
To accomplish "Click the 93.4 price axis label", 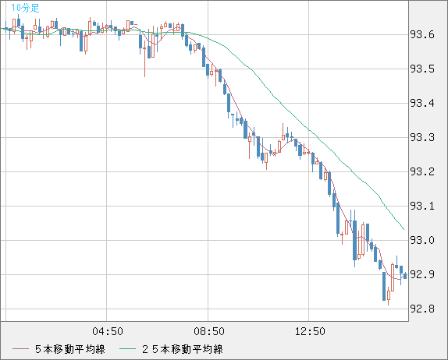I will coord(422,104).
